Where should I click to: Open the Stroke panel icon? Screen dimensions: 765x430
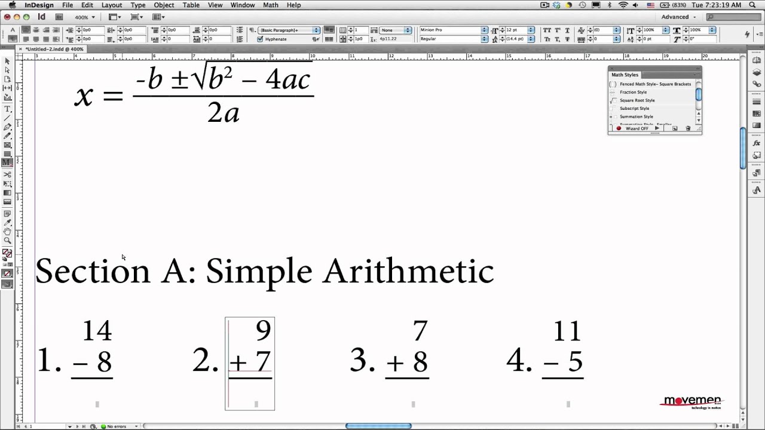click(757, 102)
